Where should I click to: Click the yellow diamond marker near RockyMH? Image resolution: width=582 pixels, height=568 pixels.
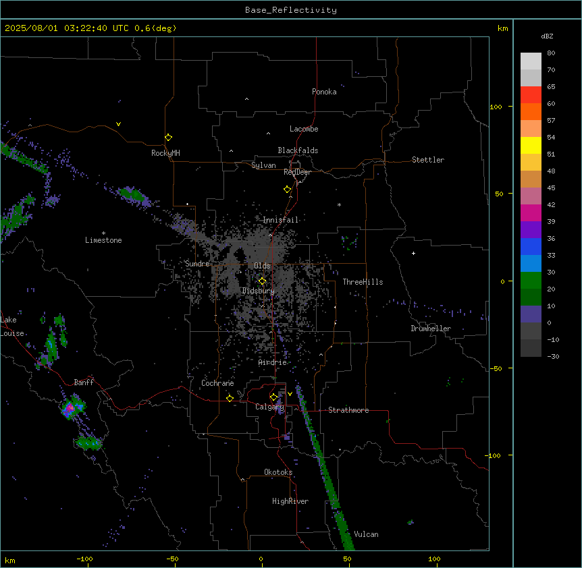[x=169, y=138]
